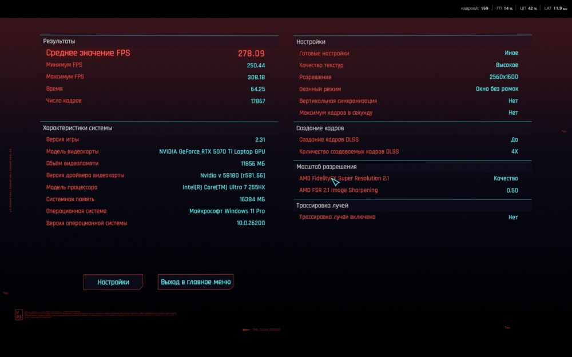572x357 pixels.
Task: Select the Среднее значение FPS label
Action: click(x=88, y=53)
